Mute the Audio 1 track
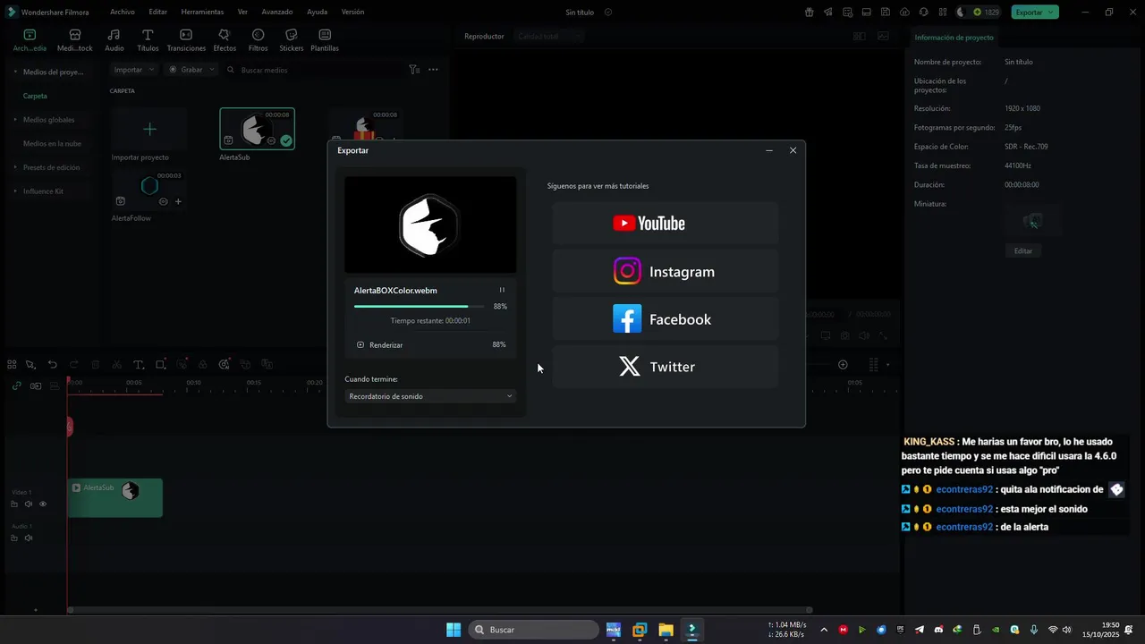 point(28,538)
